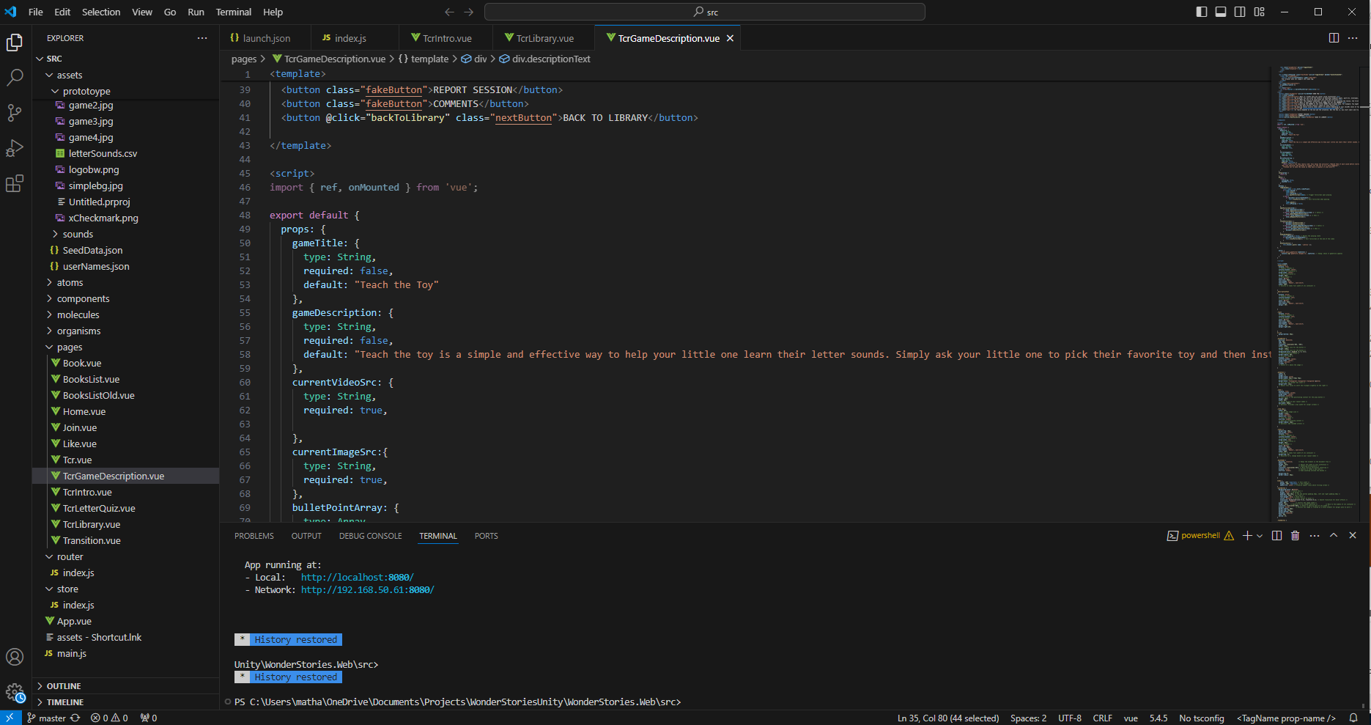The width and height of the screenshot is (1371, 725).
Task: Open the Manage gear settings icon
Action: (15, 692)
